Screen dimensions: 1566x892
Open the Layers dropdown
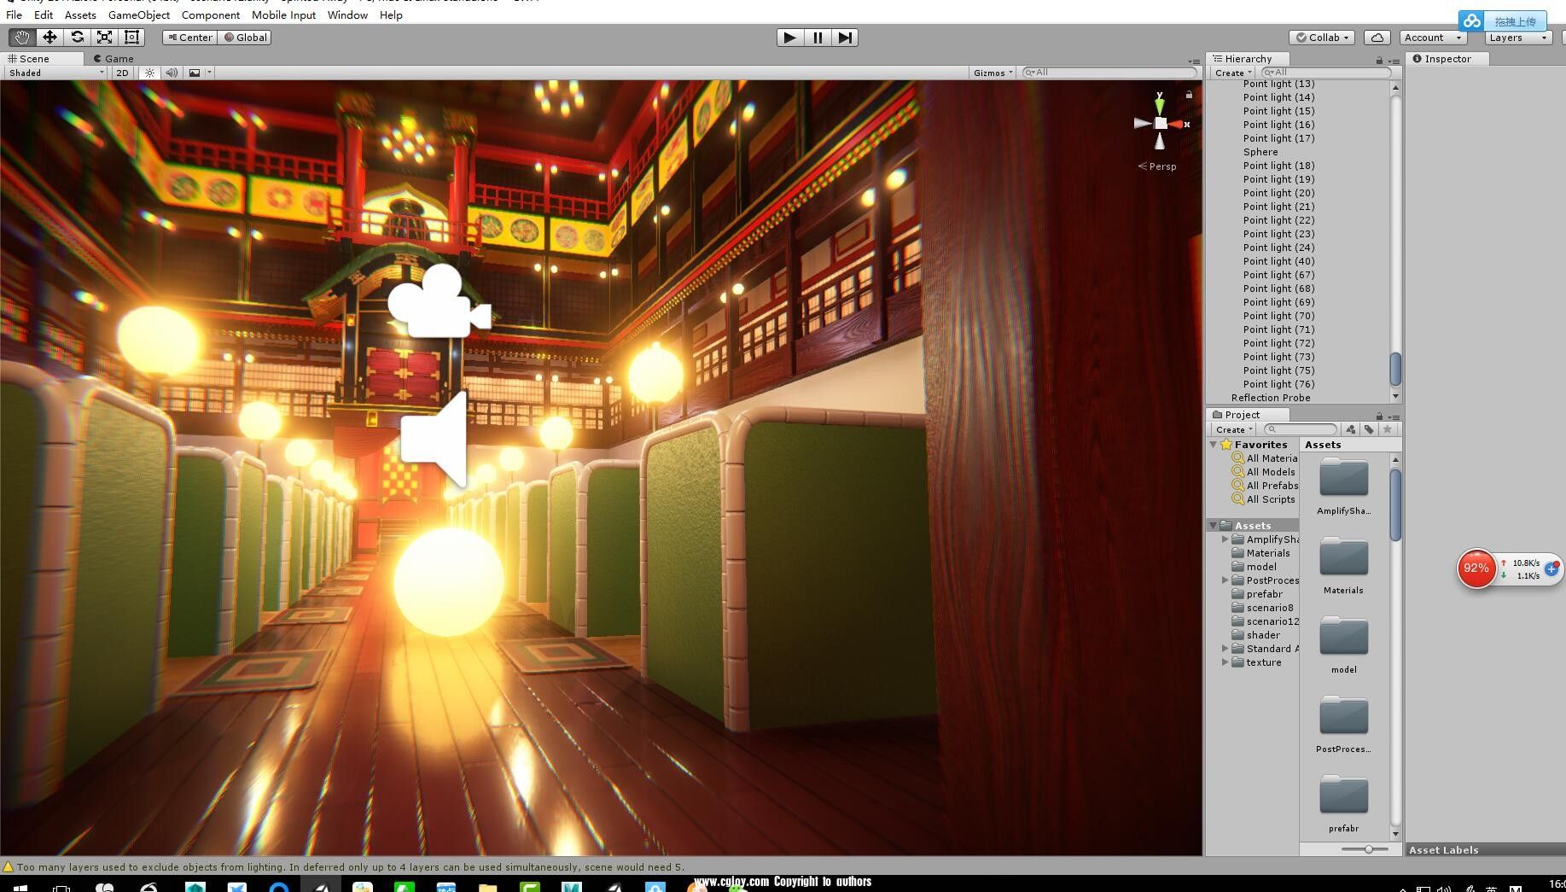tap(1517, 37)
